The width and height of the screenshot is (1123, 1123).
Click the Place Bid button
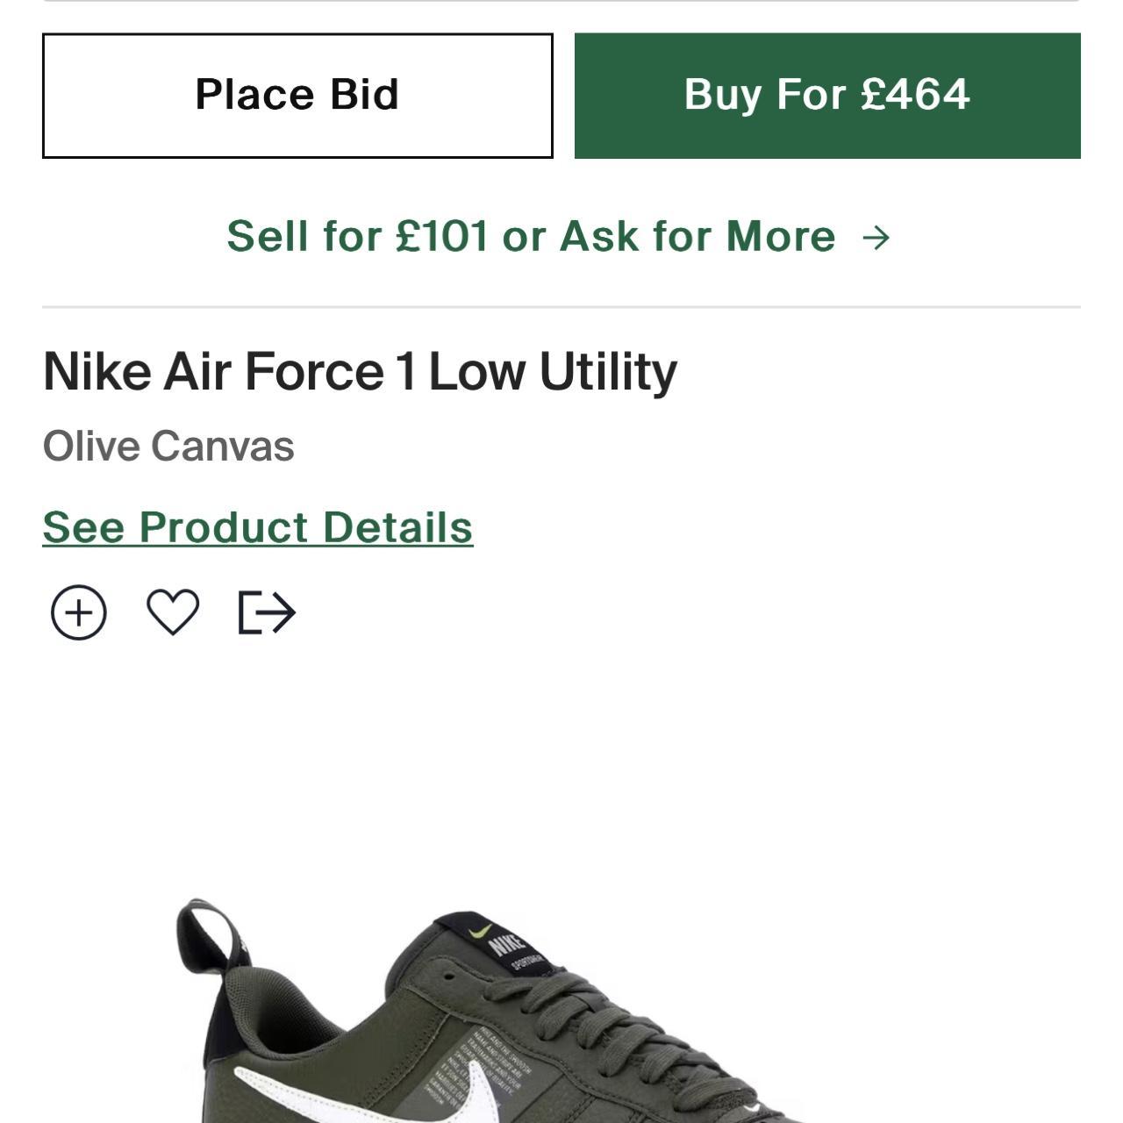298,95
